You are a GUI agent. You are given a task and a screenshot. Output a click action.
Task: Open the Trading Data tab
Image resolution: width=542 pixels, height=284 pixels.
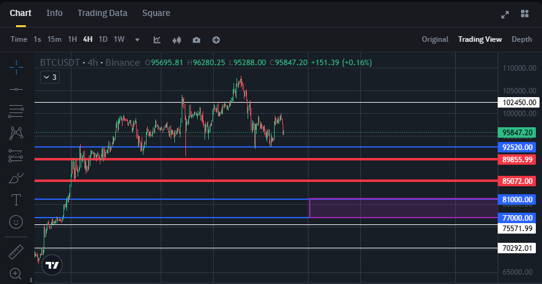(x=102, y=13)
